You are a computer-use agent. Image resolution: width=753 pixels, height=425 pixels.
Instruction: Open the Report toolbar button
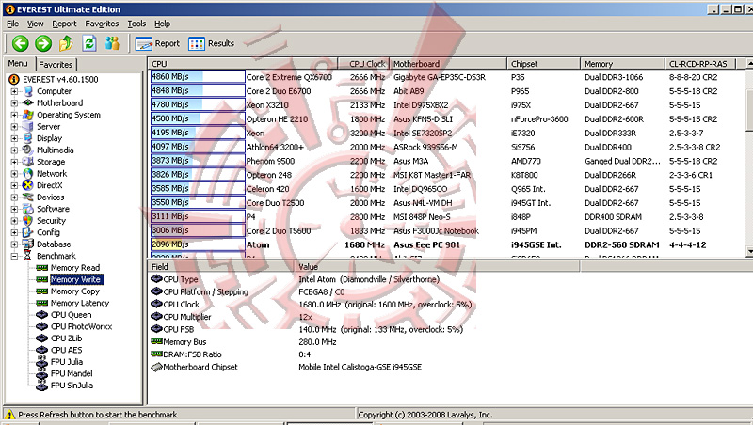coord(157,43)
